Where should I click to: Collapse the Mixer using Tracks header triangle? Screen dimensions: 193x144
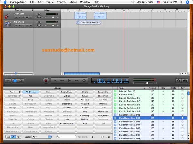tap(32, 10)
